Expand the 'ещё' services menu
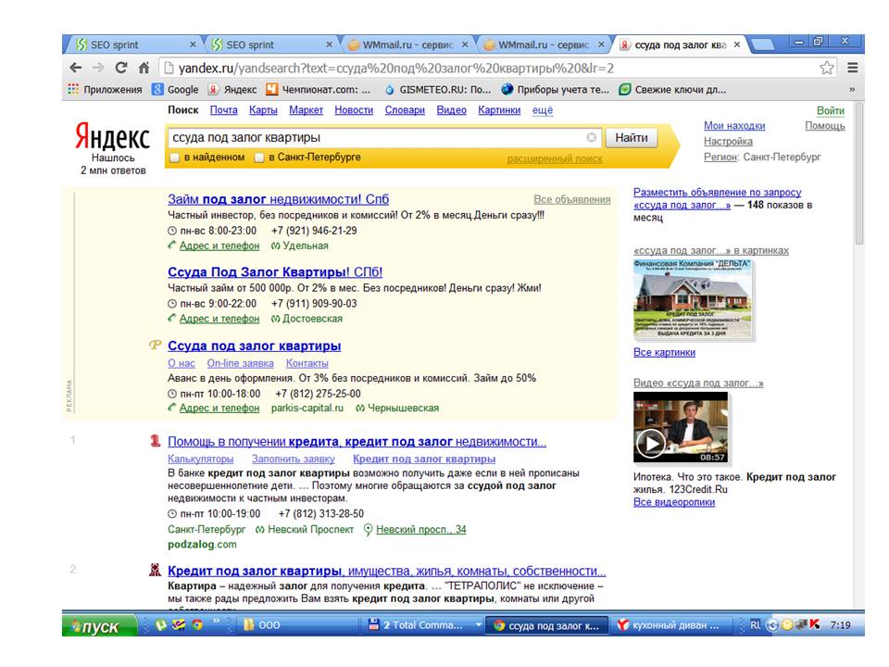889x667 pixels. (x=543, y=110)
